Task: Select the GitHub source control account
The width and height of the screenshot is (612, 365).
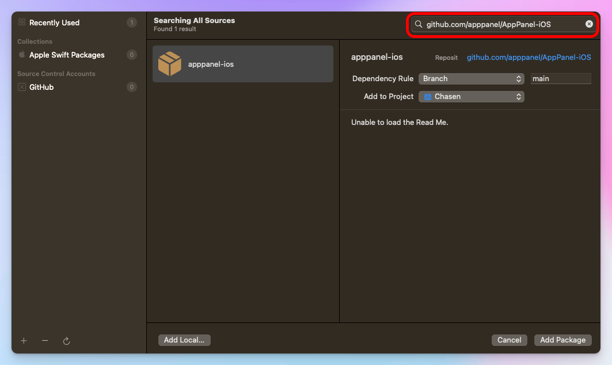Action: (77, 87)
